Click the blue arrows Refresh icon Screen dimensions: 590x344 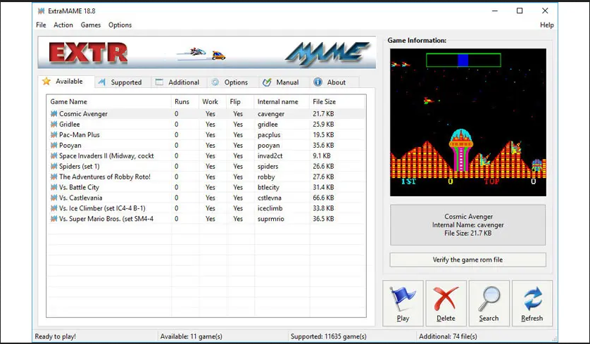click(532, 298)
